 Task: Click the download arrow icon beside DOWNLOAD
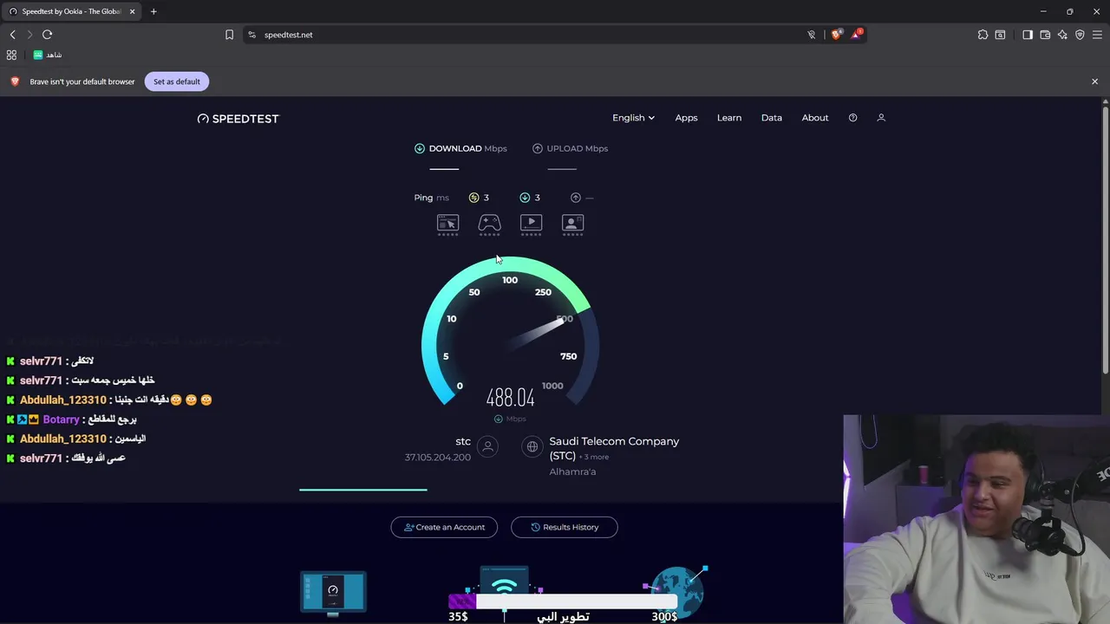420,148
